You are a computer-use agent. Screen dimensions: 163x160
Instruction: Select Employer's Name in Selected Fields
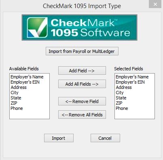pyautogui.click(x=132, y=77)
